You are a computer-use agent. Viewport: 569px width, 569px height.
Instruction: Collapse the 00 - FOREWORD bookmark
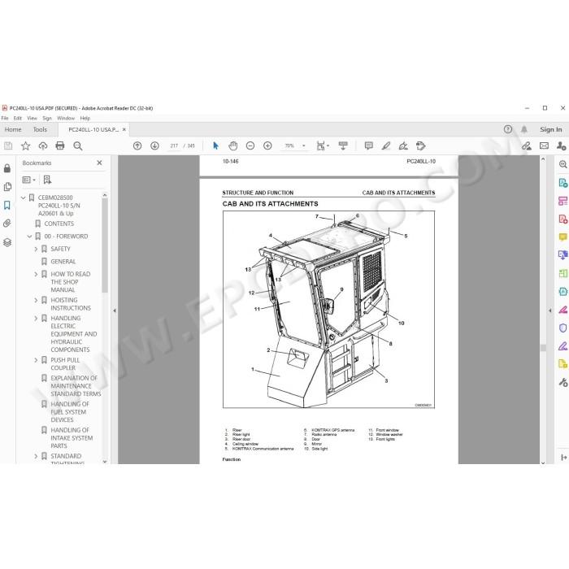click(29, 237)
